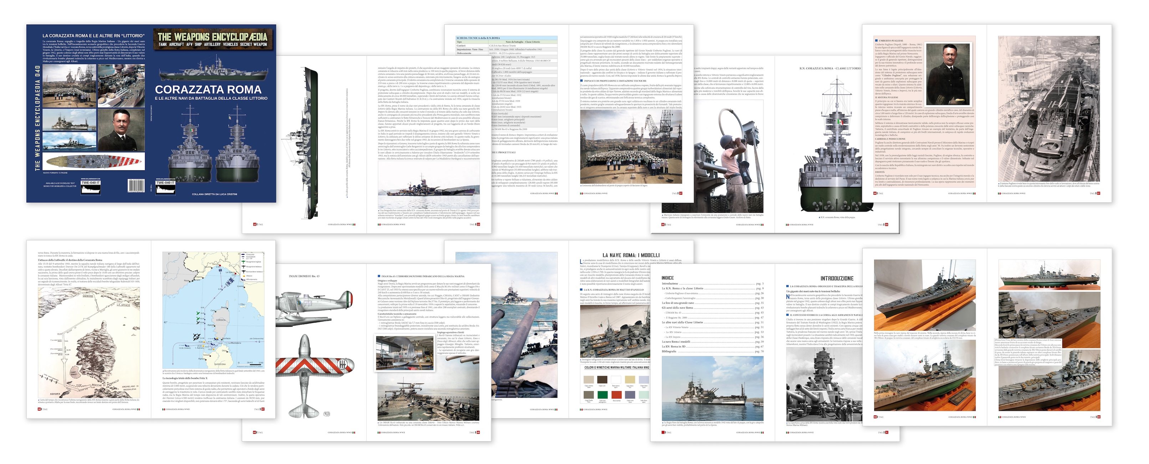
Task: Click the heading "L'attacco della Luftwaffe: il destino della Corazzata Roma"
Action: pyautogui.click(x=71, y=260)
